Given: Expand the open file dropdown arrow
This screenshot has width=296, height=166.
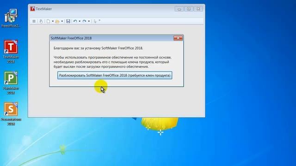Looking at the screenshot, I should [x=62, y=21].
